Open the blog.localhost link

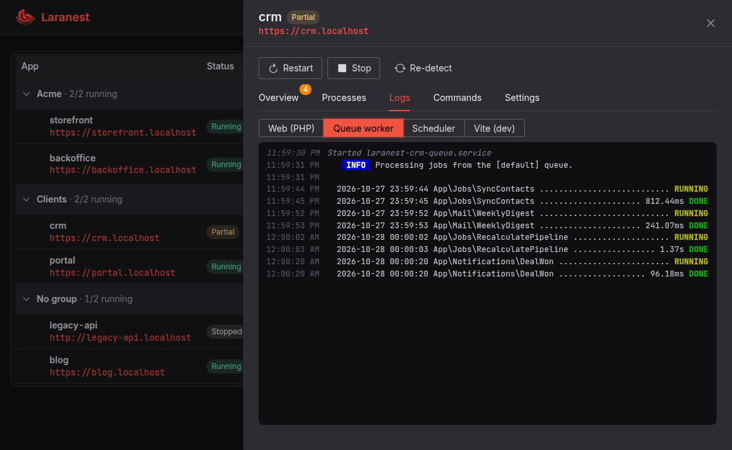click(107, 372)
